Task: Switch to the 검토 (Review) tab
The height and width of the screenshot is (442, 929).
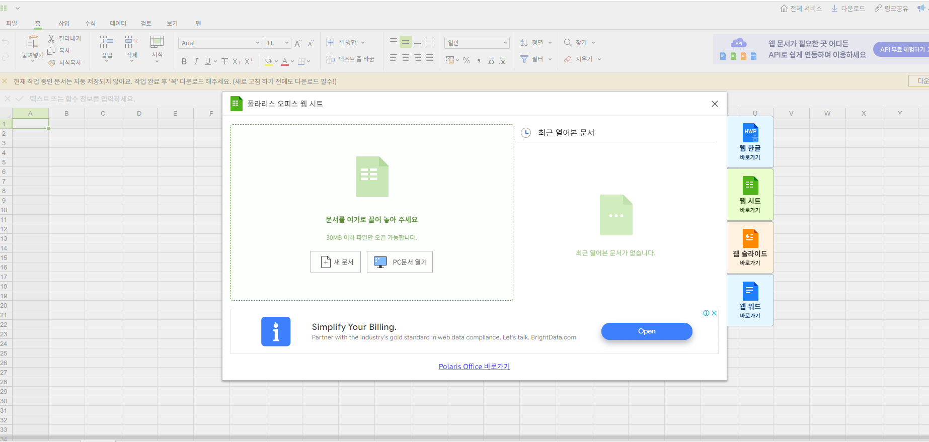Action: point(146,23)
